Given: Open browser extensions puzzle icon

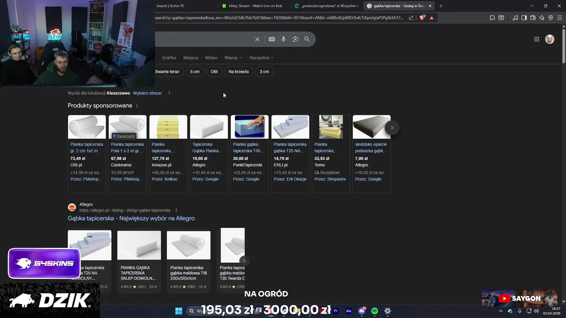Looking at the screenshot, I should pyautogui.click(x=492, y=18).
